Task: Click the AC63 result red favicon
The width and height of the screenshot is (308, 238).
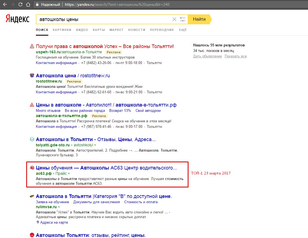Action: click(32, 168)
